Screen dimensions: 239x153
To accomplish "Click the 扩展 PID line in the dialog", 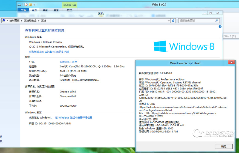I will [x=177, y=92].
